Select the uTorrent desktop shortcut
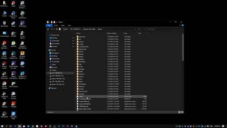Image resolution: width=227 pixels, height=128 pixels. (x=13, y=44)
